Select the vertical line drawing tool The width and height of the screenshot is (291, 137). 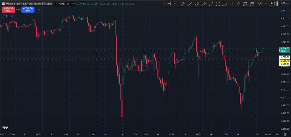pyautogui.click(x=266, y=4)
